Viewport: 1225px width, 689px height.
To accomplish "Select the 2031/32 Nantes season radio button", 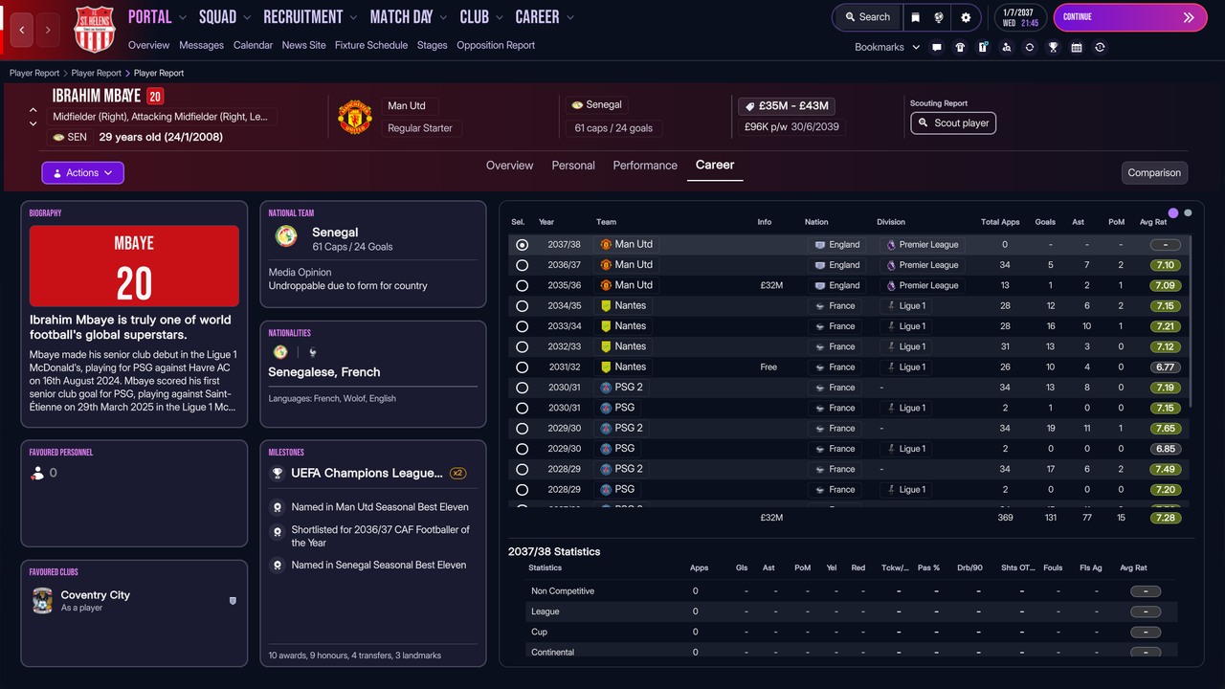I will click(522, 367).
